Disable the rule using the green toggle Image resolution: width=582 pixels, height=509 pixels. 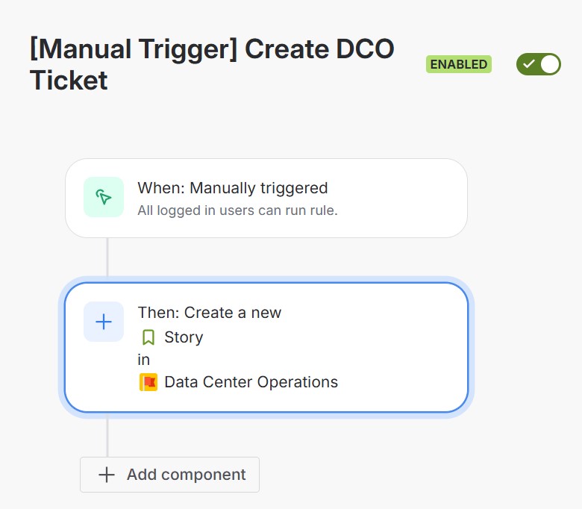coord(539,64)
